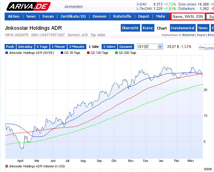
Task: Show the Gesamt chart range
Action: 126,47
